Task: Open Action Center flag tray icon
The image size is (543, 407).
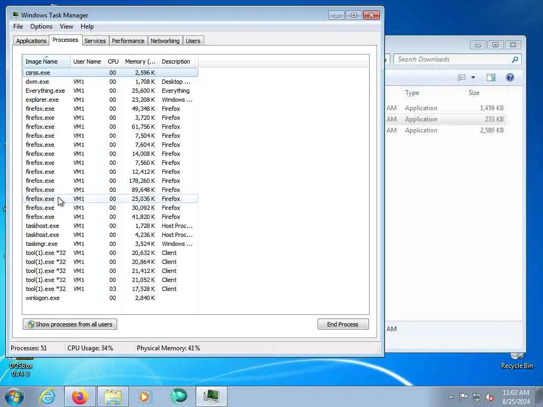Action: [x=463, y=396]
